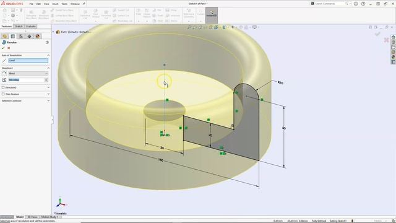Switch to the Evaluate tab
Viewport: 396px width, 223px height.
31,26
